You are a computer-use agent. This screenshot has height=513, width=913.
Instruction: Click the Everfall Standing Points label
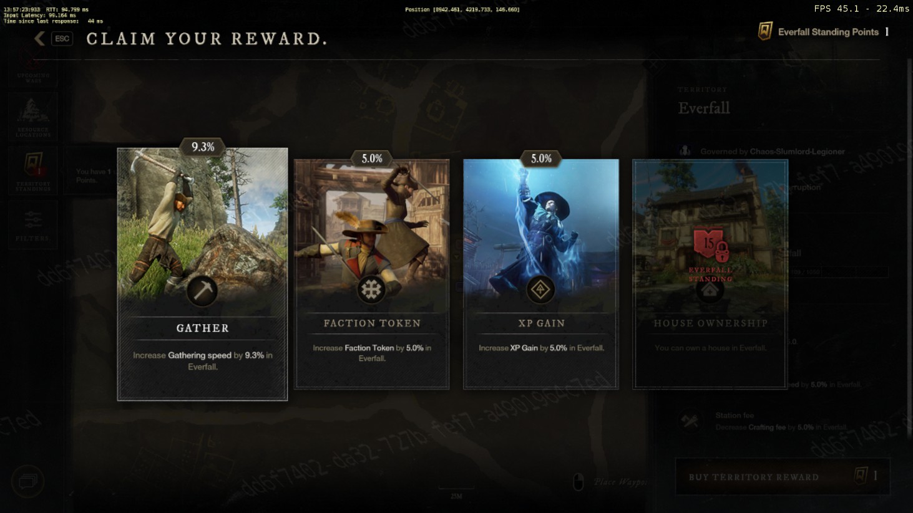point(828,32)
